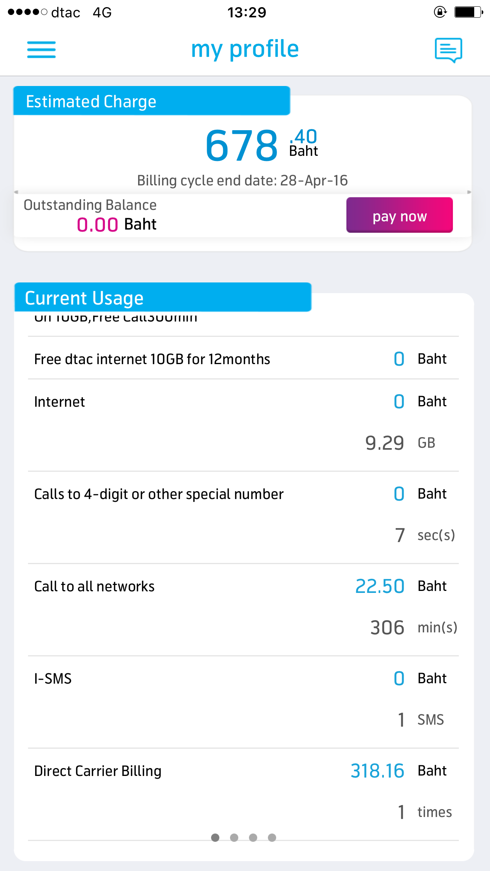The width and height of the screenshot is (490, 871).
Task: Tap the I-SMS usage row
Action: click(243, 699)
